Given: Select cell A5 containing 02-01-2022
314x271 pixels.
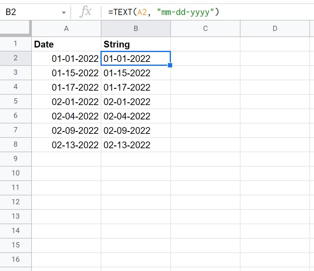Looking at the screenshot, I should point(66,101).
